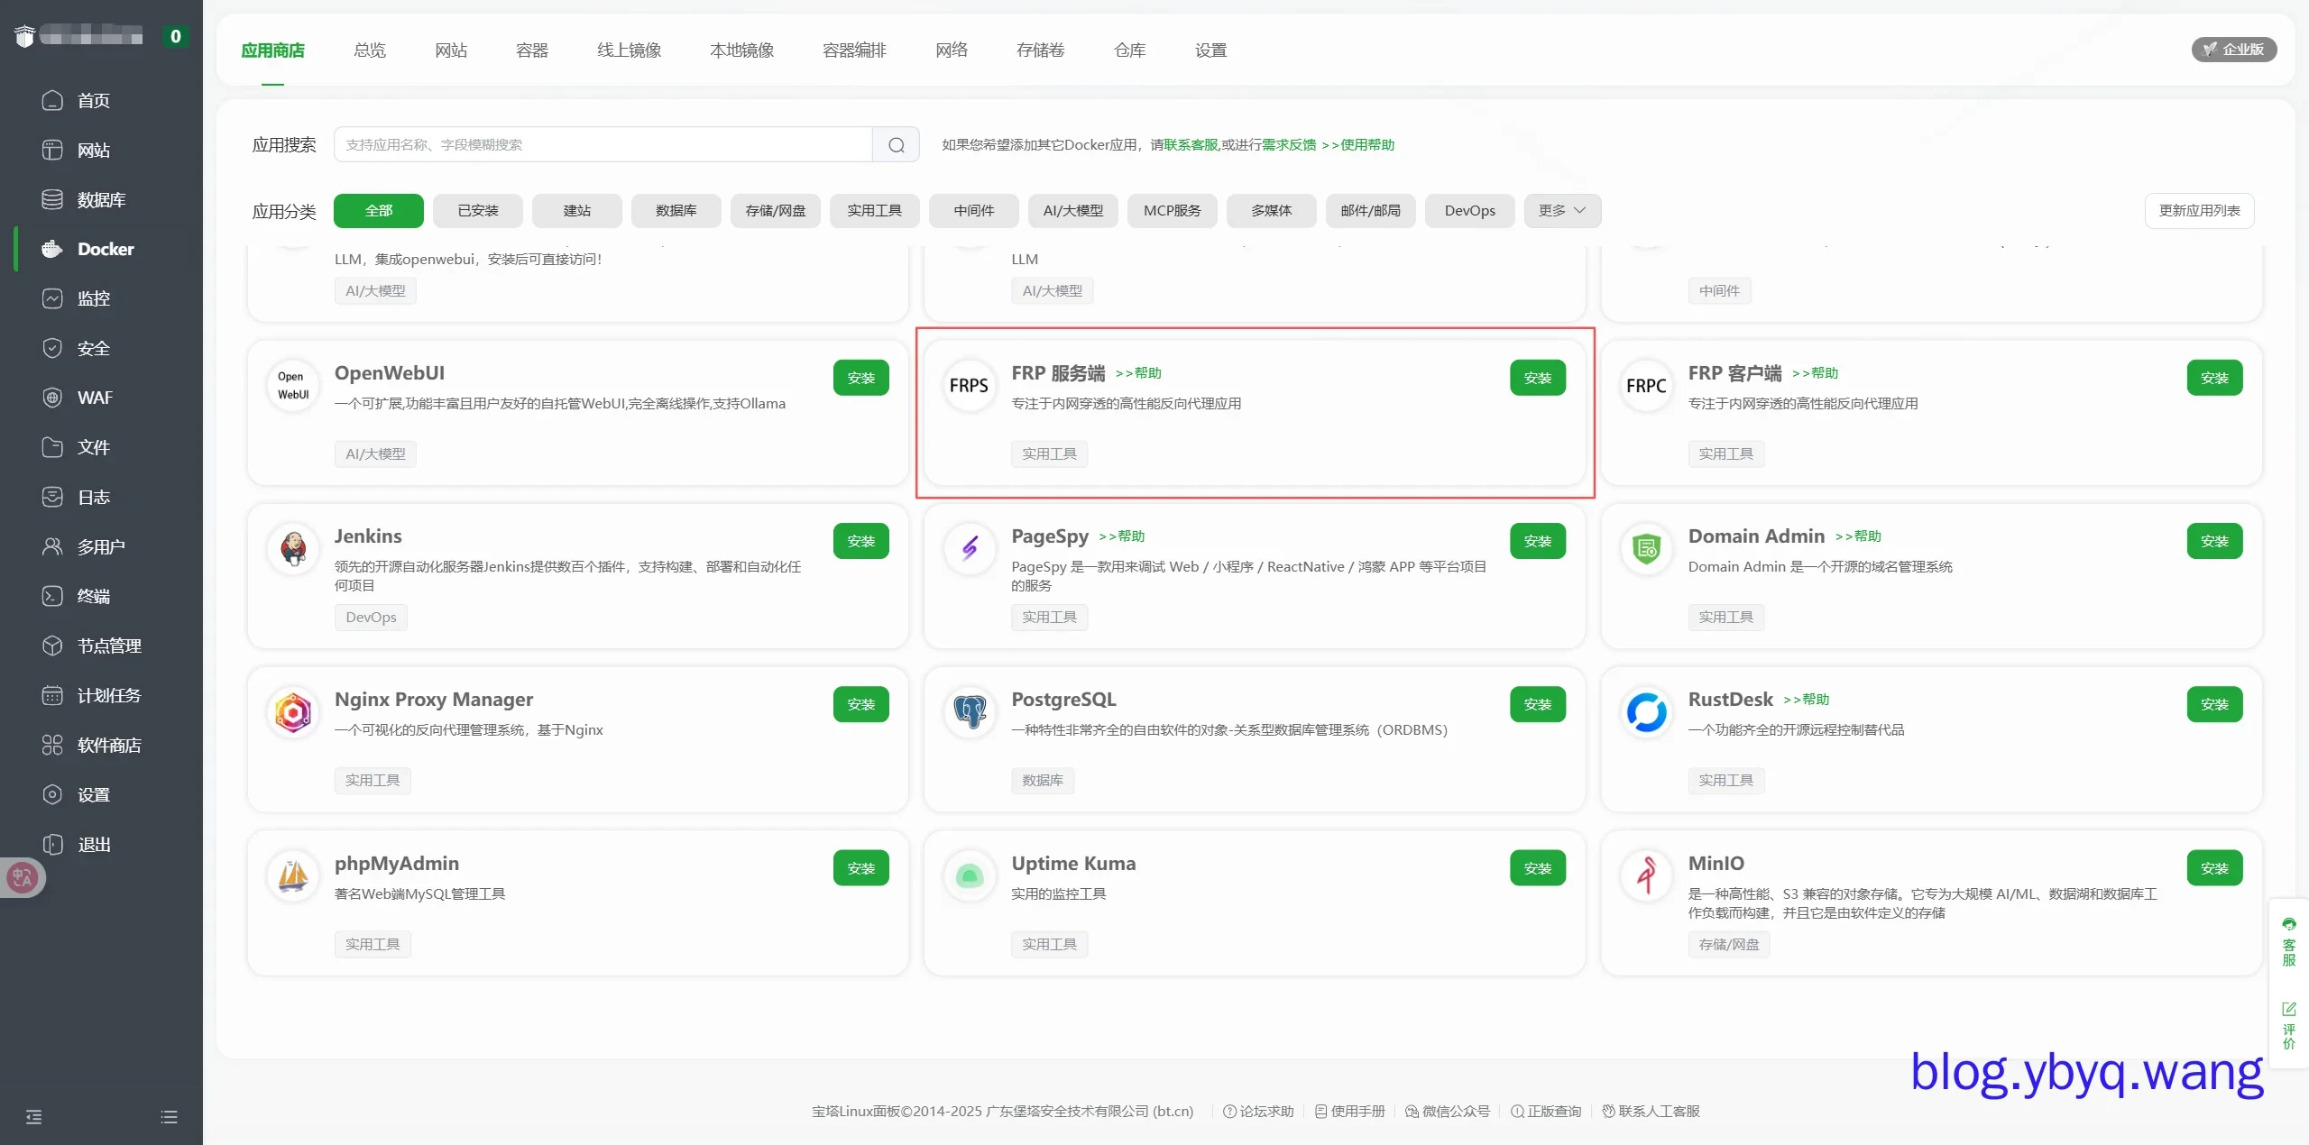Select the 全部 category filter
This screenshot has width=2309, height=1145.
tap(379, 210)
